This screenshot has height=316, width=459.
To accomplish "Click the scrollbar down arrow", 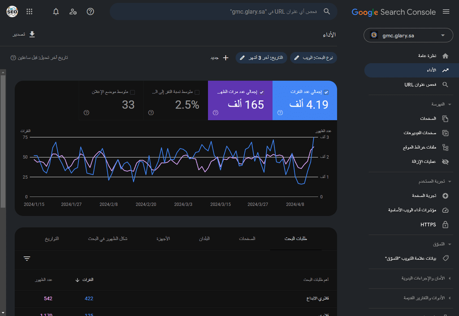I will [3, 313].
